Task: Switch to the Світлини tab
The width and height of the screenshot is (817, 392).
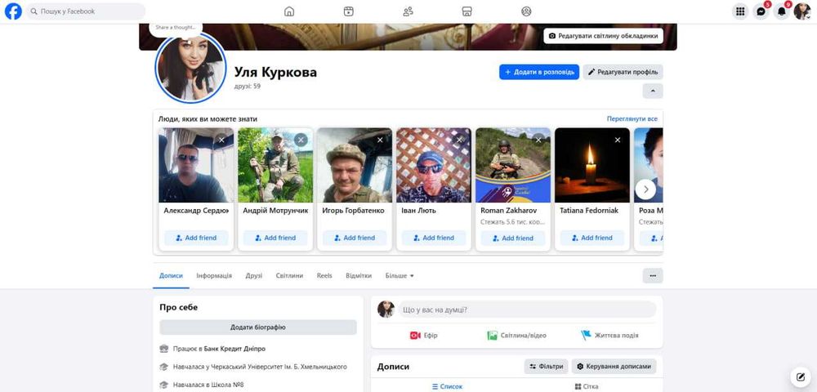Action: [x=289, y=276]
